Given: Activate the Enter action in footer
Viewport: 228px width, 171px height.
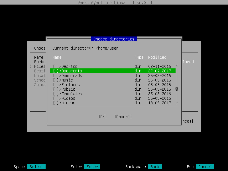Looking at the screenshot, I should point(92,166).
